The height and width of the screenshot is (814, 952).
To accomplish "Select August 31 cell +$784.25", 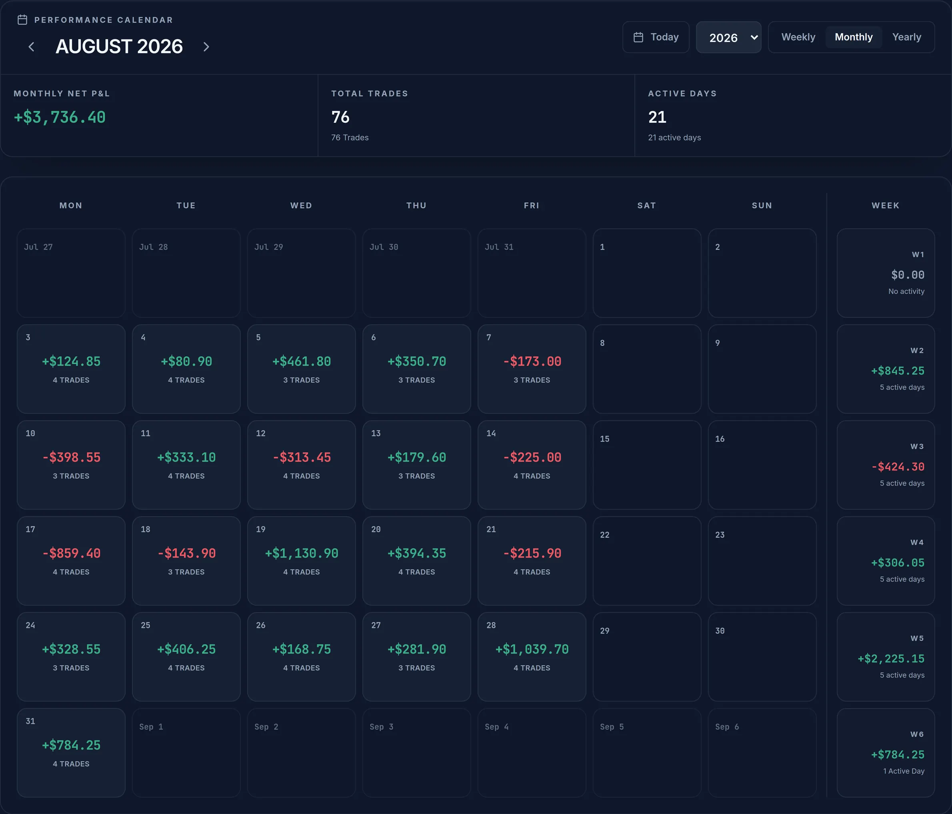I will click(71, 753).
